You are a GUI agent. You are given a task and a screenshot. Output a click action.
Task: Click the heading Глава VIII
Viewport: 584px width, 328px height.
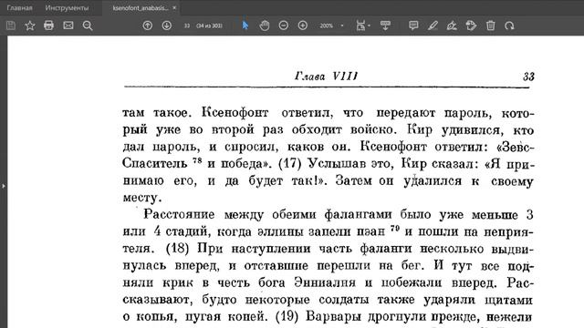tap(327, 76)
